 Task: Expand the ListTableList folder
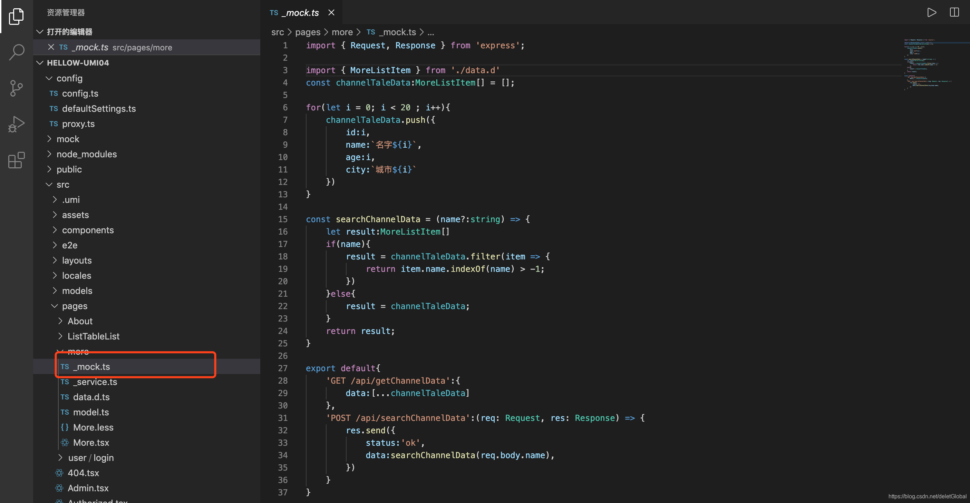(60, 336)
